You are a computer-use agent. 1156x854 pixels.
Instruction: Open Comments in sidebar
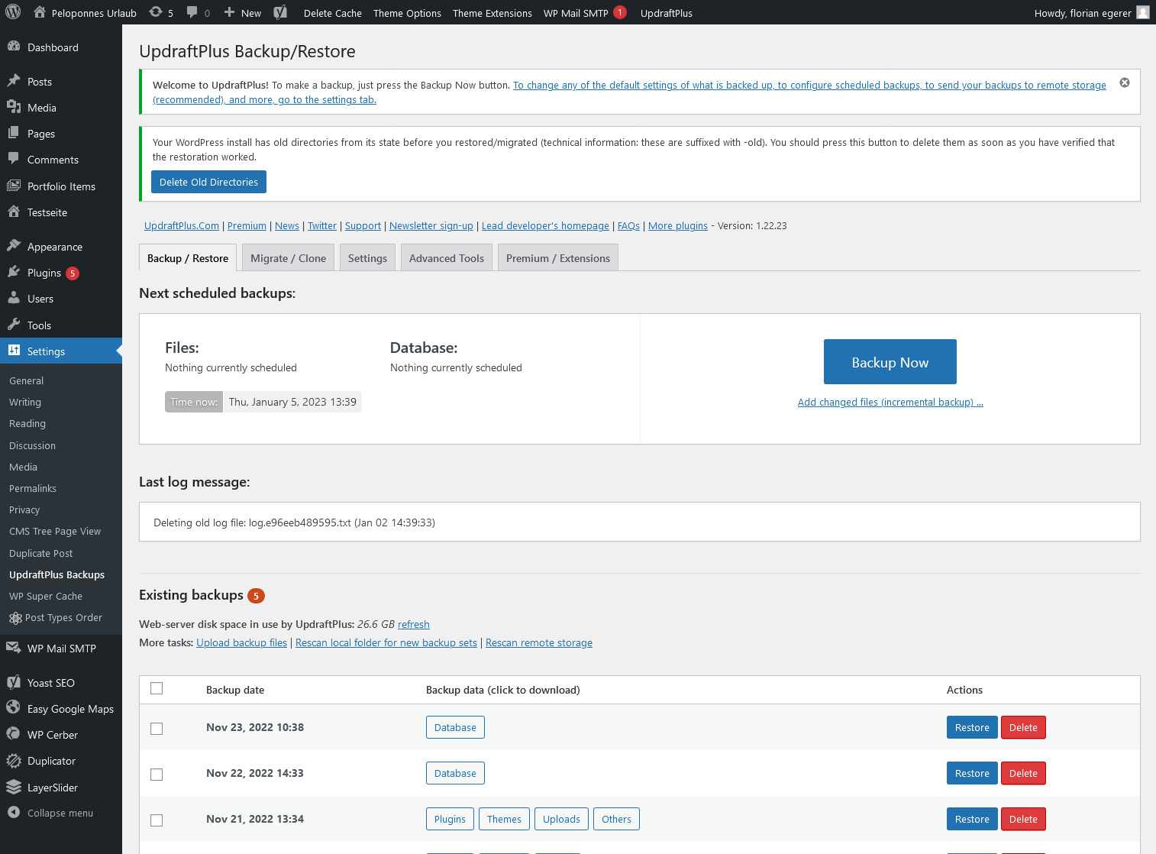(x=61, y=160)
